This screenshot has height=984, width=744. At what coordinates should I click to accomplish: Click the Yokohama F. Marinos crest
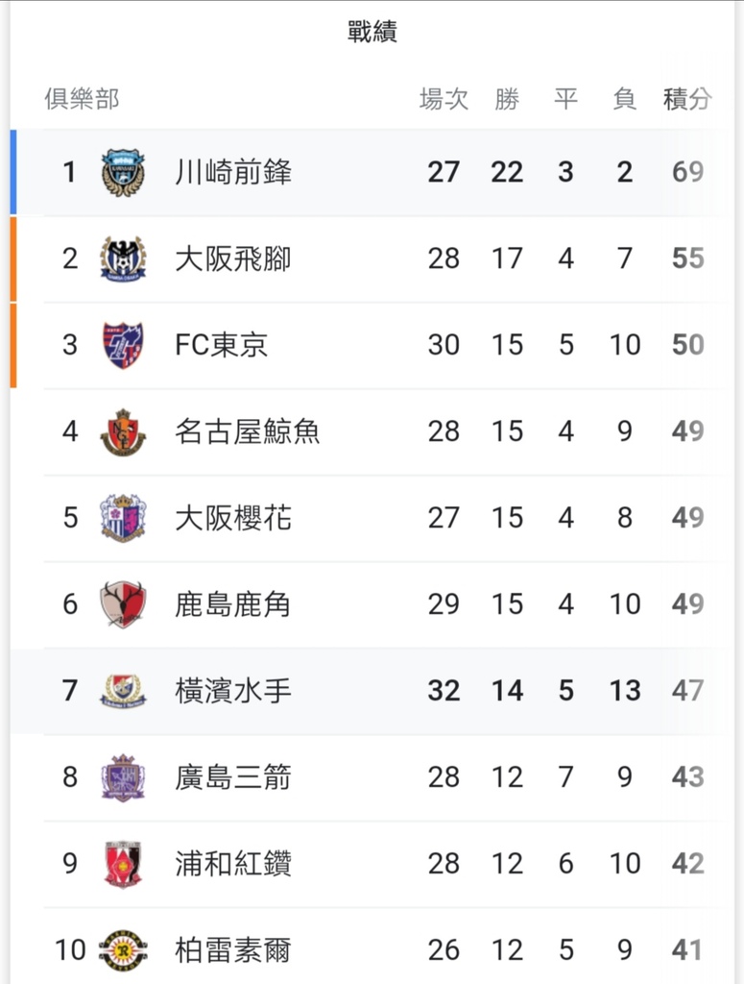tap(123, 691)
